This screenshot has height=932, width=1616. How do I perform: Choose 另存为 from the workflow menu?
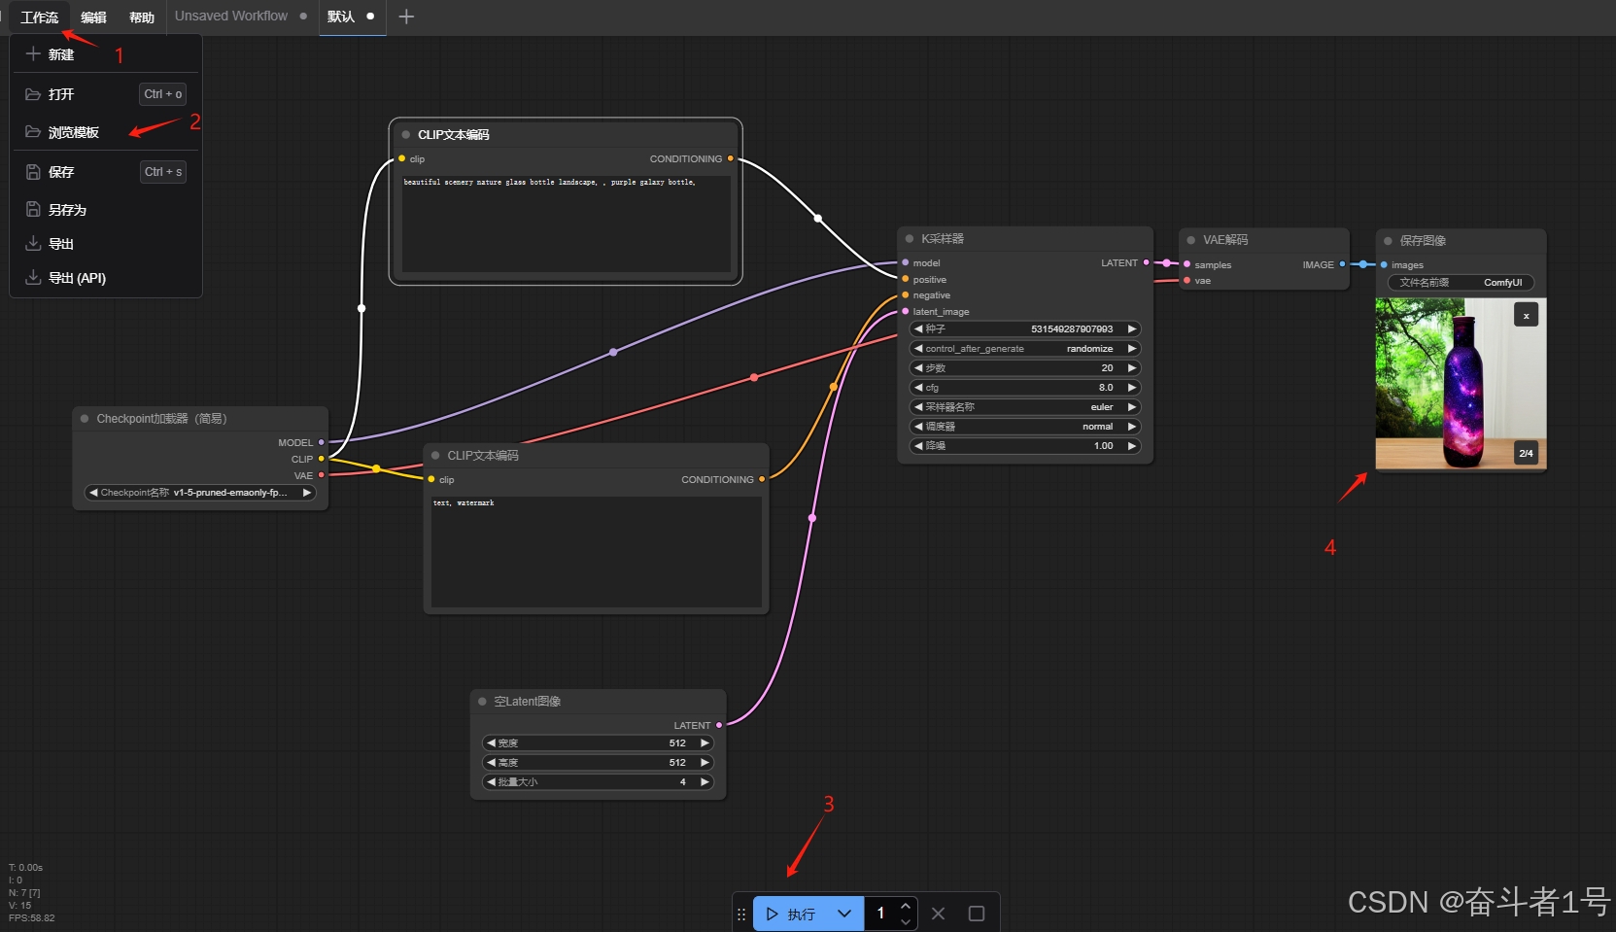[x=106, y=210]
